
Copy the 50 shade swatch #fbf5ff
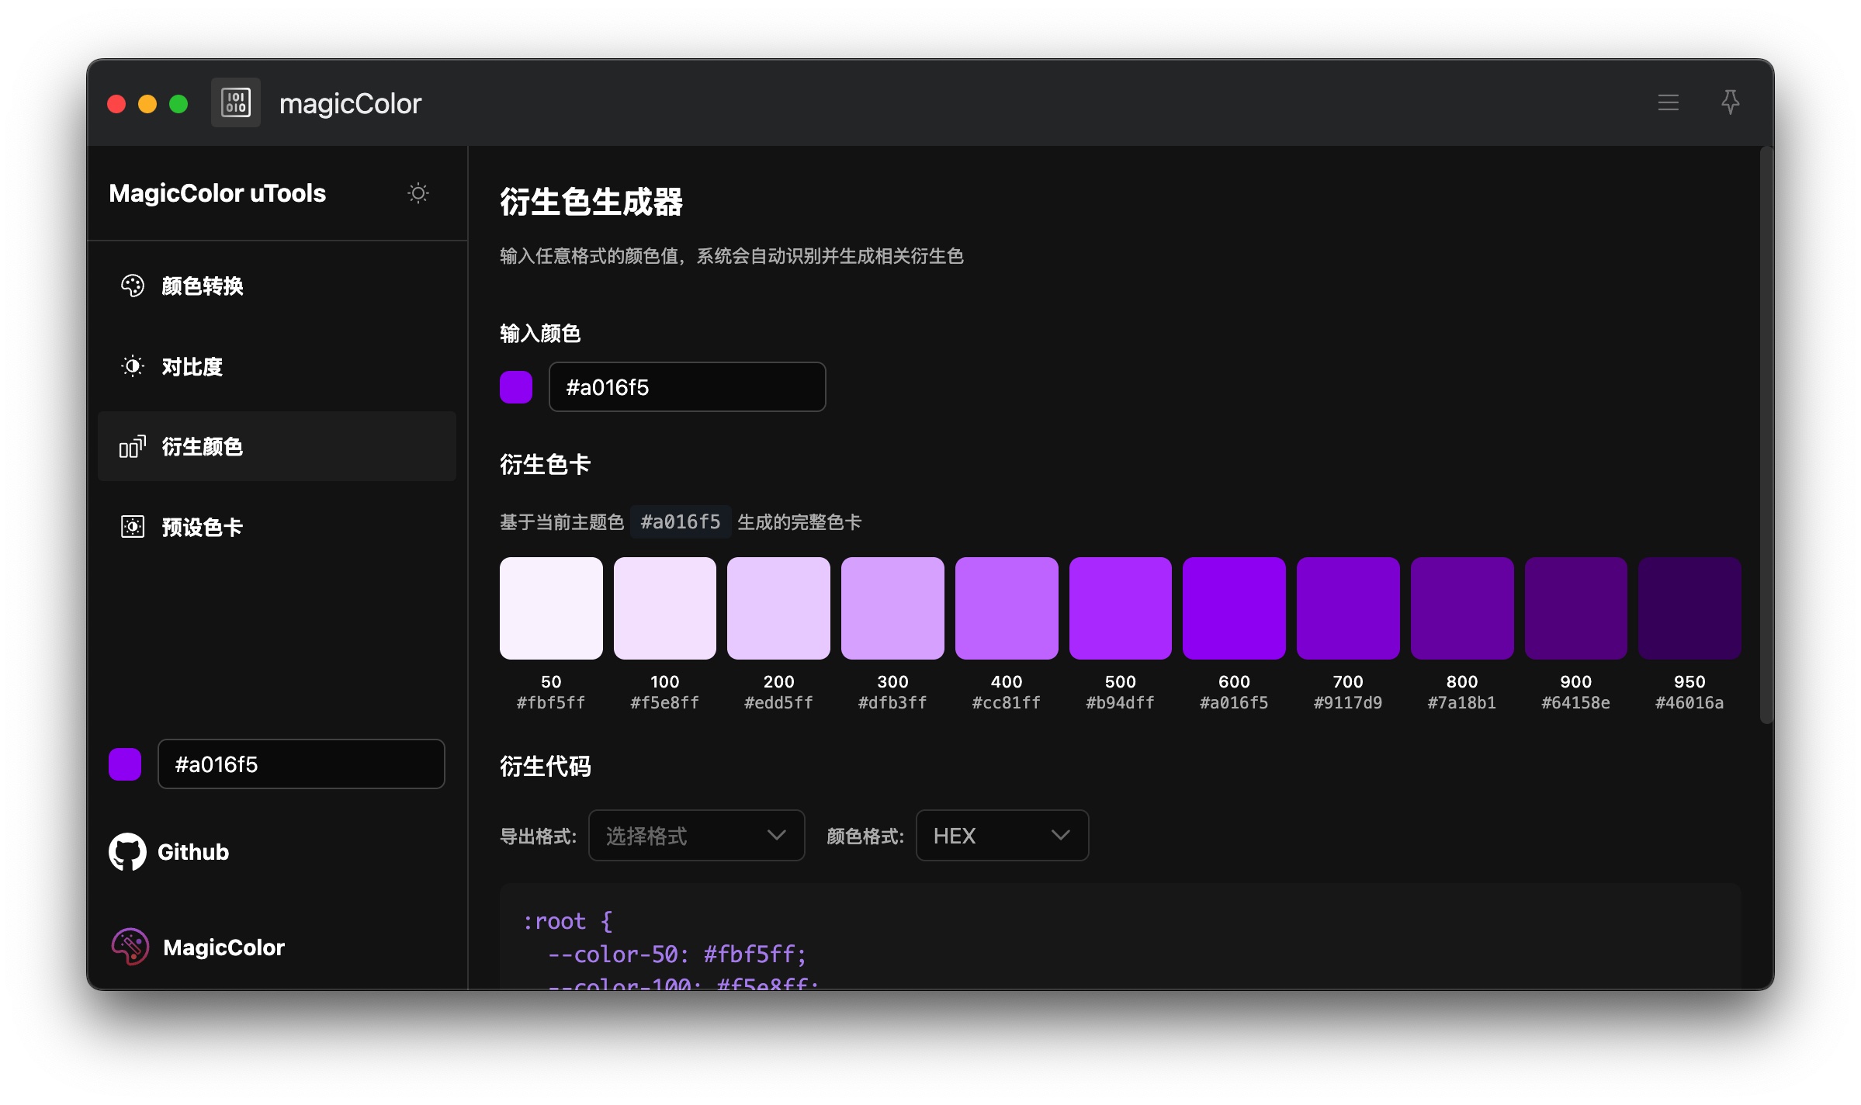(x=551, y=608)
